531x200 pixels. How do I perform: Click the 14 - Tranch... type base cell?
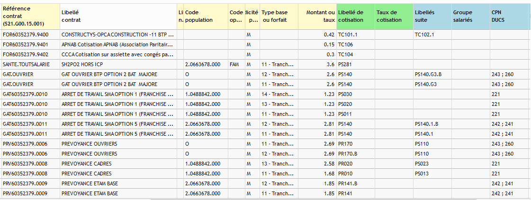click(279, 94)
